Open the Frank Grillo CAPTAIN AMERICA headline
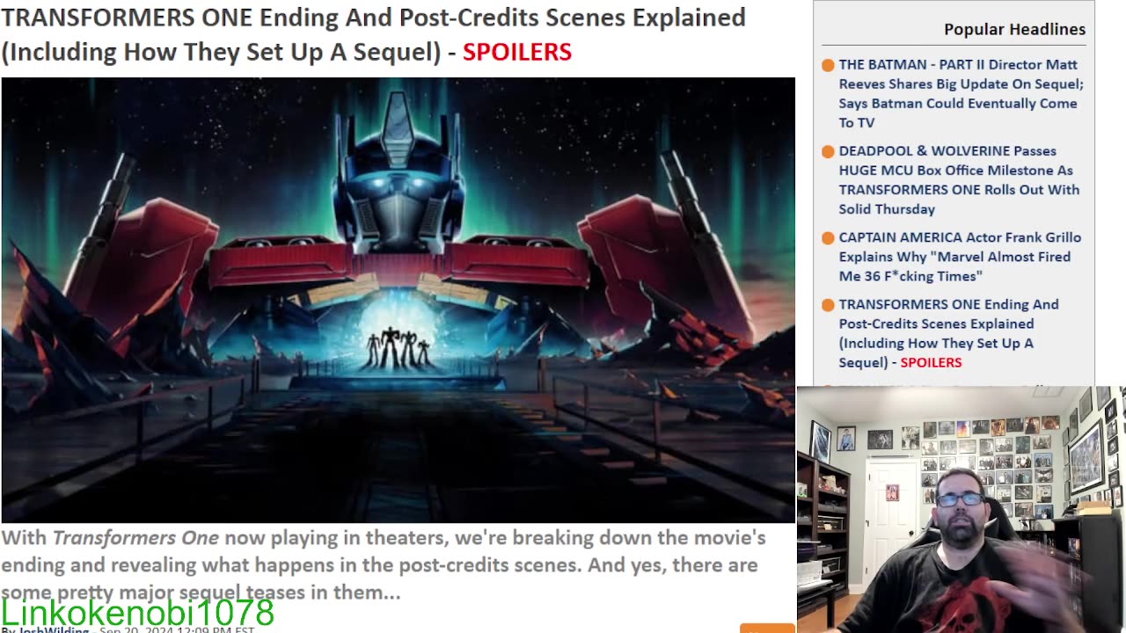The image size is (1126, 633). click(960, 256)
